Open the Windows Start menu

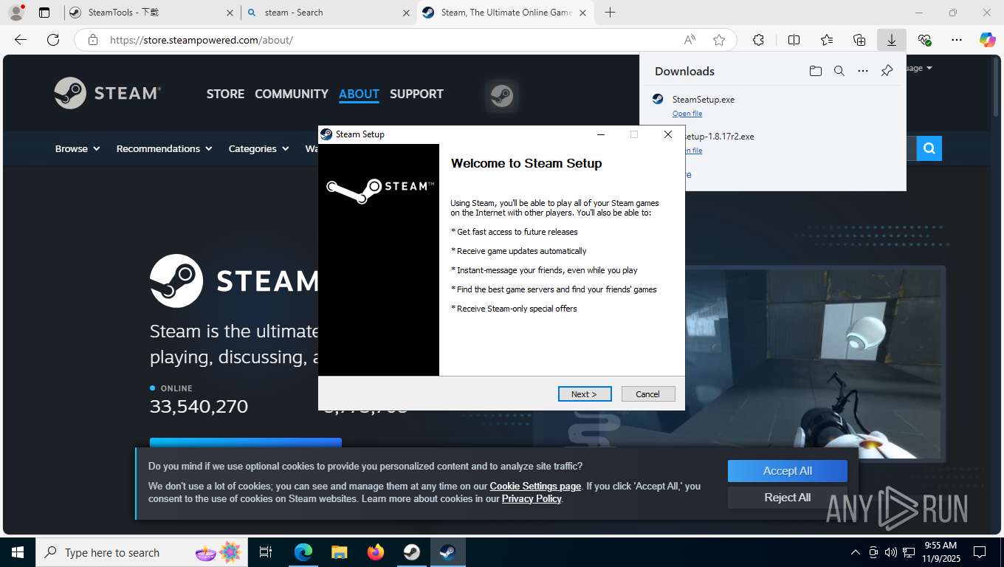18,552
